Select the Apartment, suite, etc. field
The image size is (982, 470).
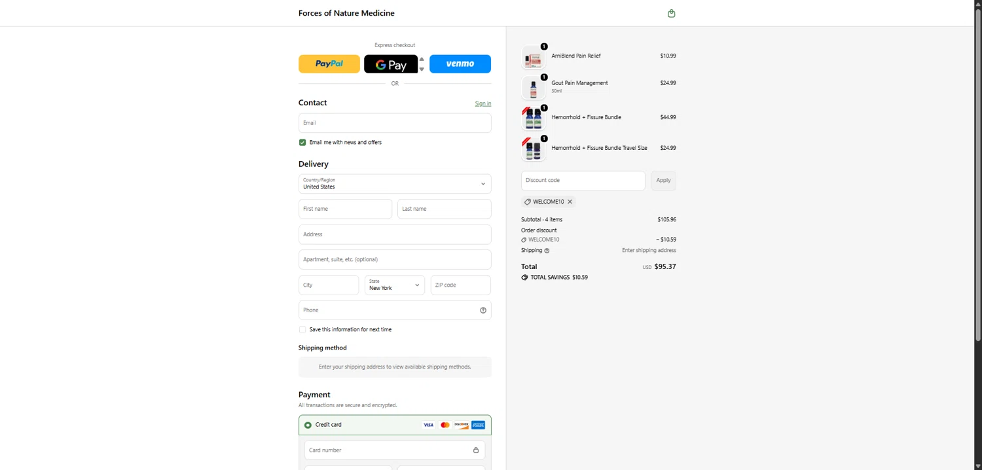click(395, 259)
